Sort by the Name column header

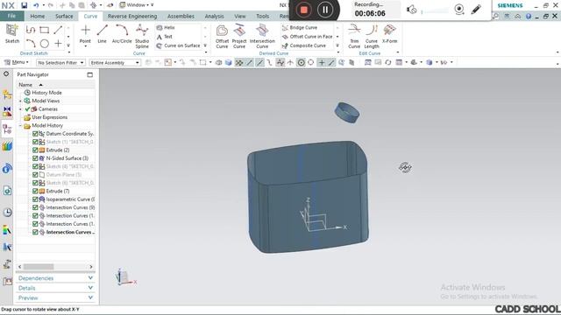point(25,85)
